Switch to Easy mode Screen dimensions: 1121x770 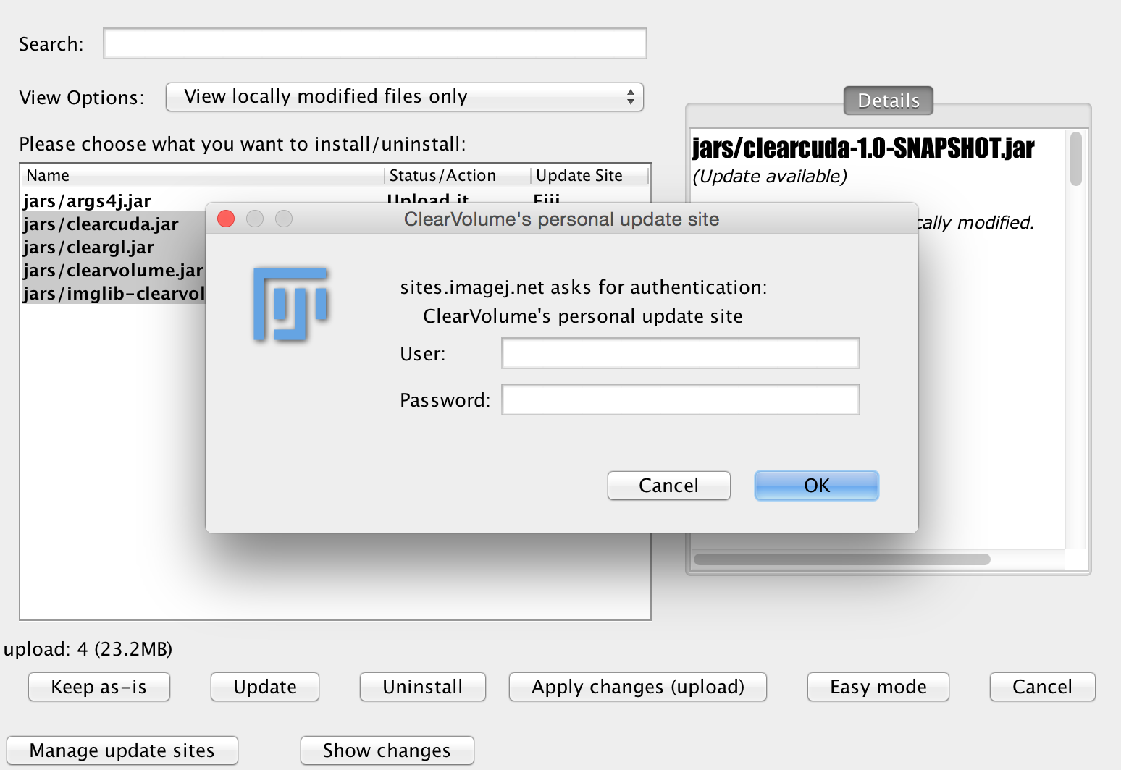tap(878, 687)
